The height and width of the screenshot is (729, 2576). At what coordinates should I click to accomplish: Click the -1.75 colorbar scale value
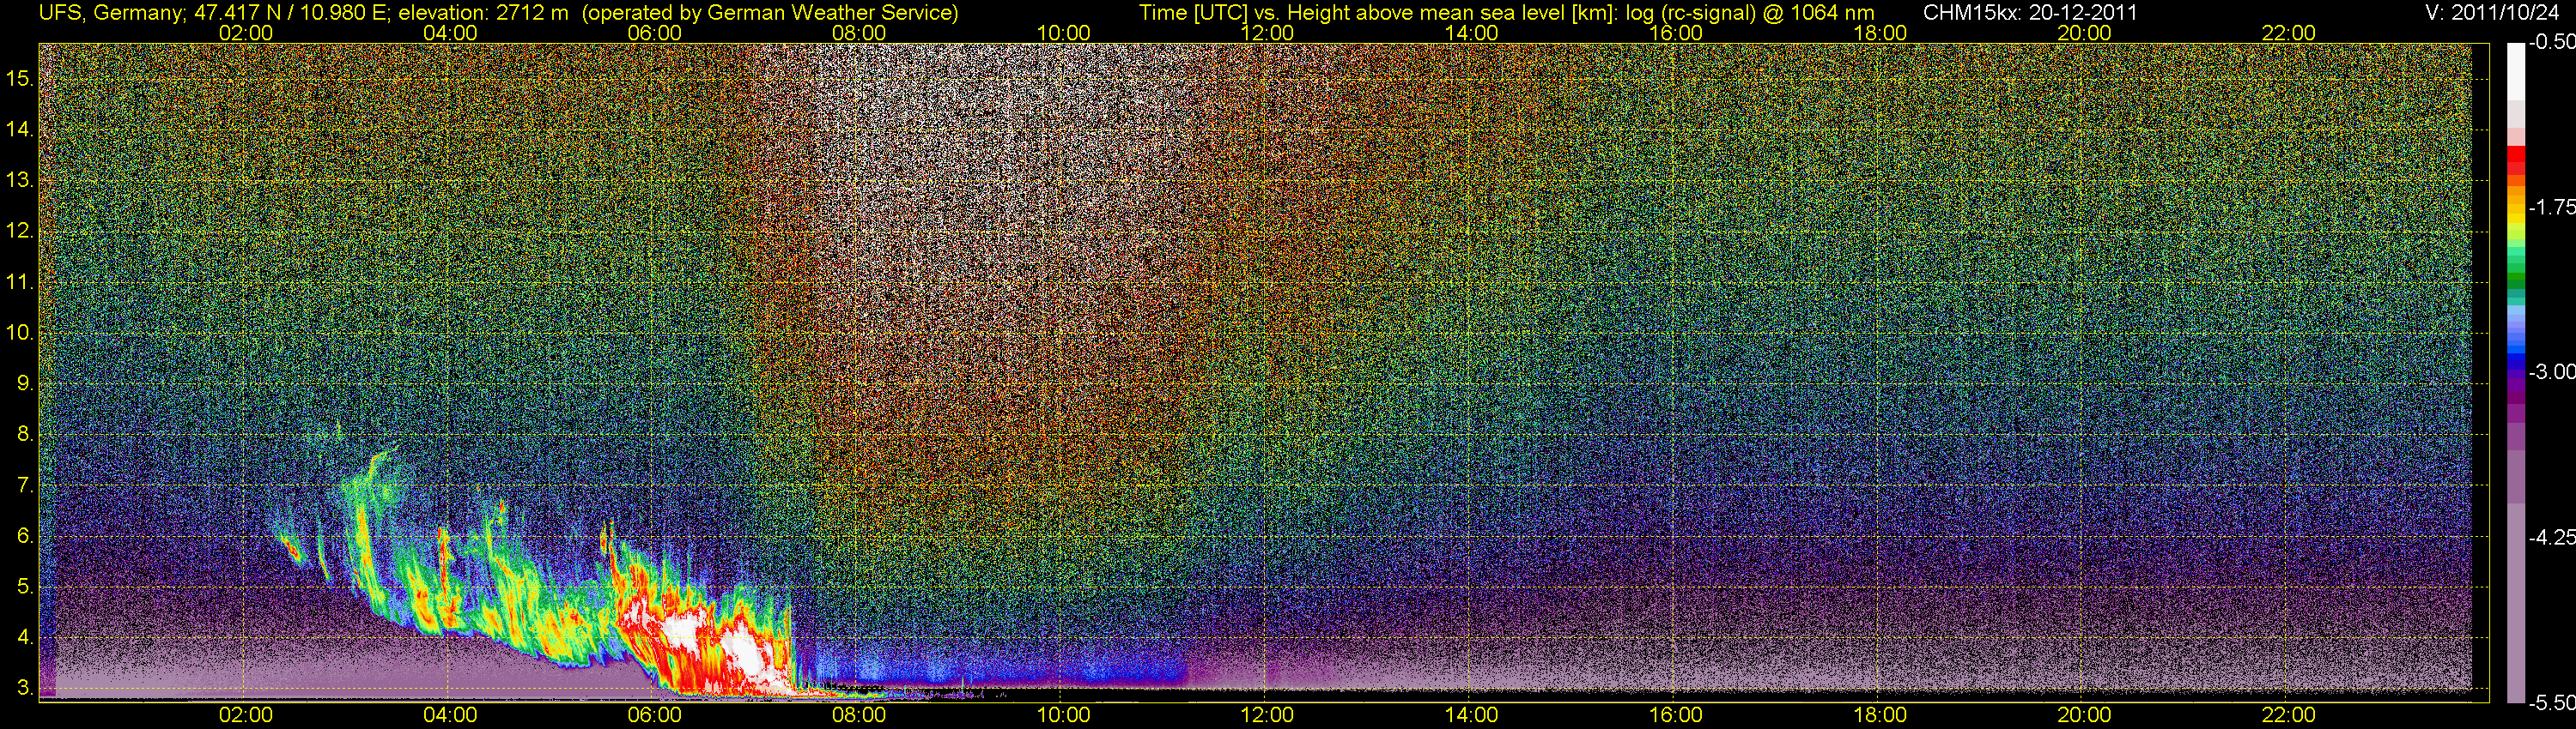(x=2552, y=207)
